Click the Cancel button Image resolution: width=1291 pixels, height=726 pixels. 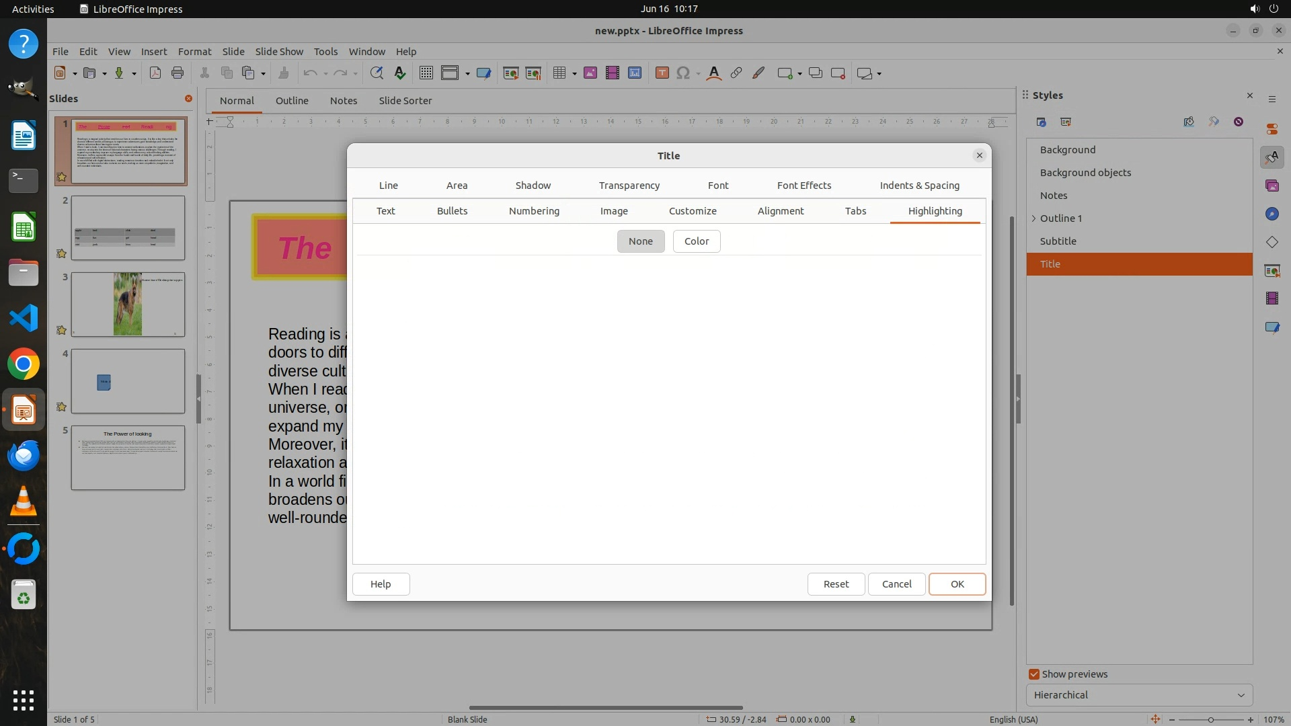pyautogui.click(x=896, y=584)
